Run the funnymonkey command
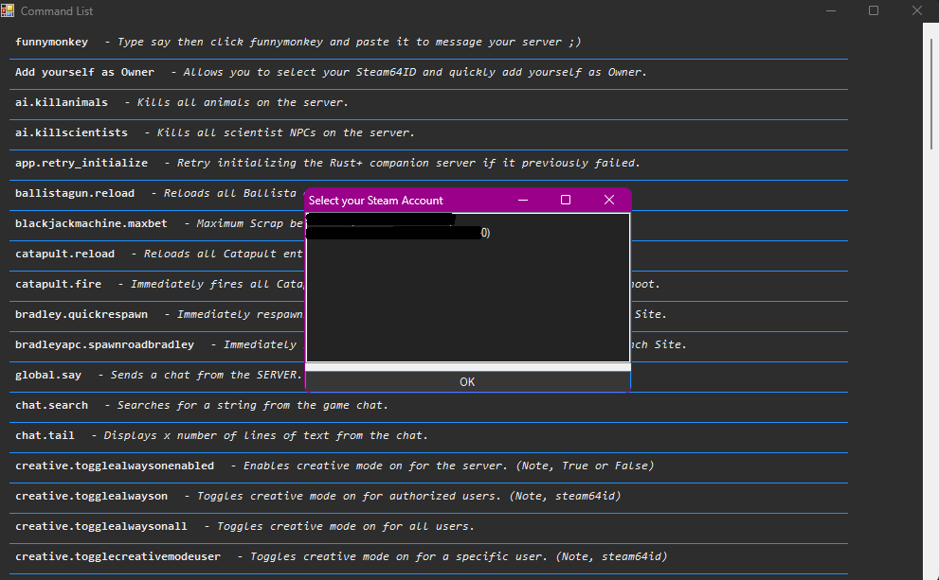The image size is (939, 580). [51, 42]
